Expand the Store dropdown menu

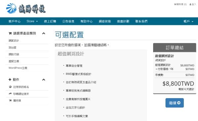coord(32,21)
